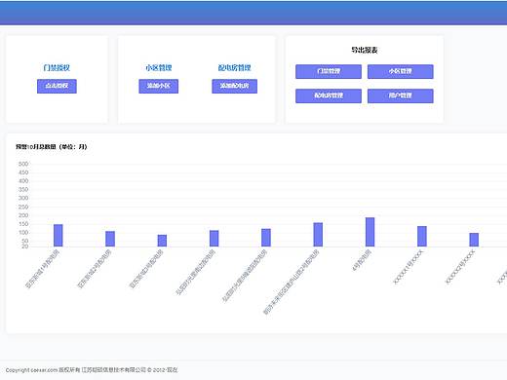
Task: Click the XXXXX2号XXXX axis label
Action: pyautogui.click(x=460, y=267)
